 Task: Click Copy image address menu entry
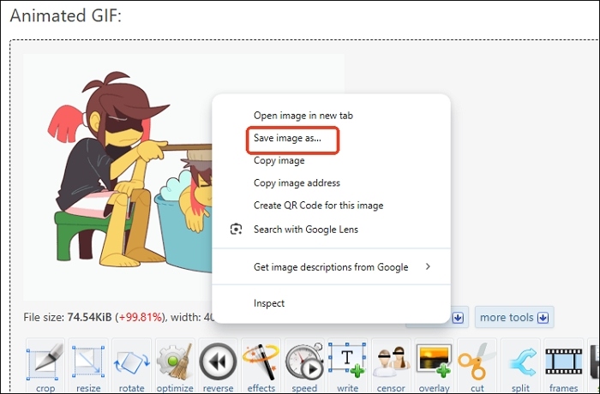[297, 182]
